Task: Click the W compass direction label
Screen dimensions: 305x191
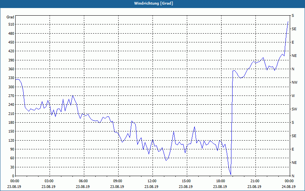Action: click(x=293, y=96)
